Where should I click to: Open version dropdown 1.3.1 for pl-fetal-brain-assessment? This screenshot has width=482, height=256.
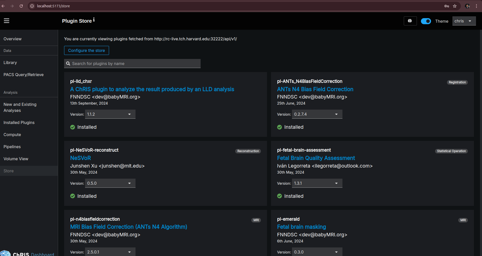317,183
